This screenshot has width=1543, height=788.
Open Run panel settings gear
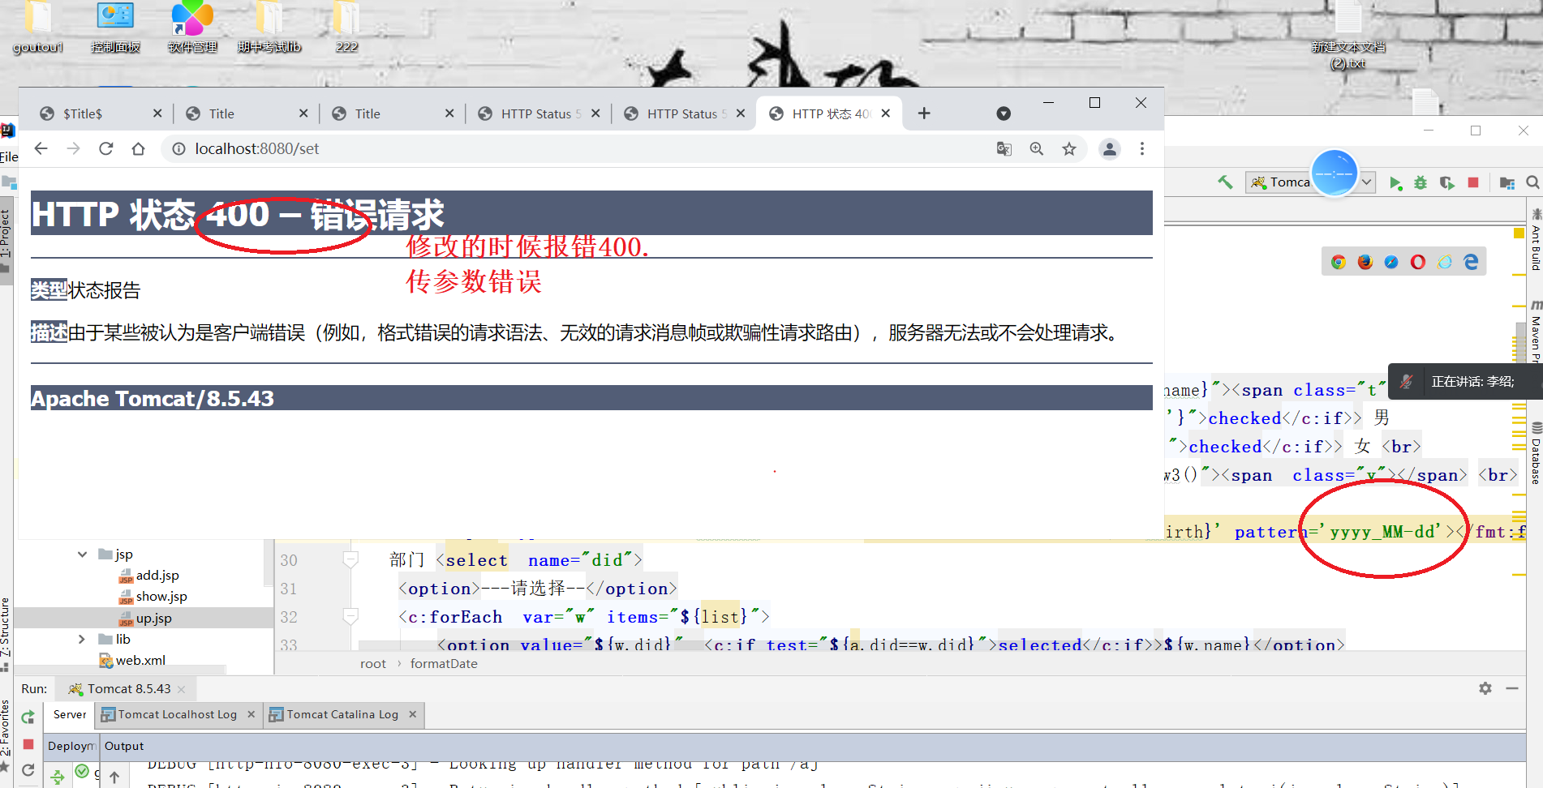coord(1485,688)
